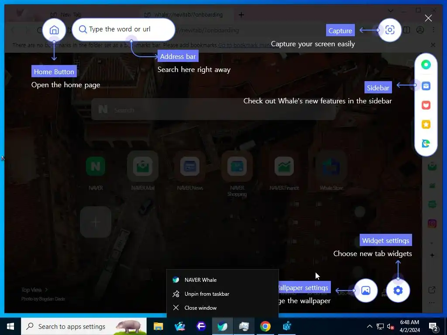Open the taskbar clock showing 6:48 AM
447x335 pixels.
click(x=409, y=326)
